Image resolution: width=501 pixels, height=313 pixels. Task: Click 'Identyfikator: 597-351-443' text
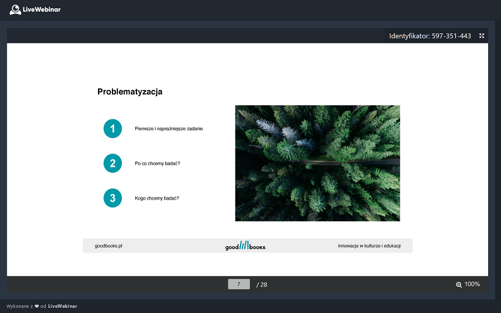pyautogui.click(x=430, y=36)
